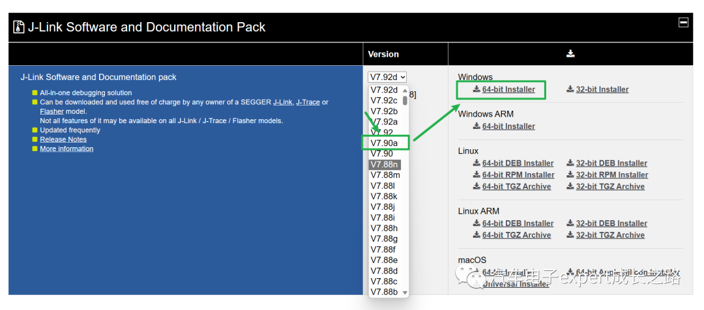704x310 pixels.
Task: Pick version V7.88k from the list
Action: tap(385, 197)
